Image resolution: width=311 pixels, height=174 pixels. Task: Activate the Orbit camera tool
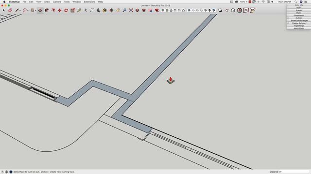111,10
